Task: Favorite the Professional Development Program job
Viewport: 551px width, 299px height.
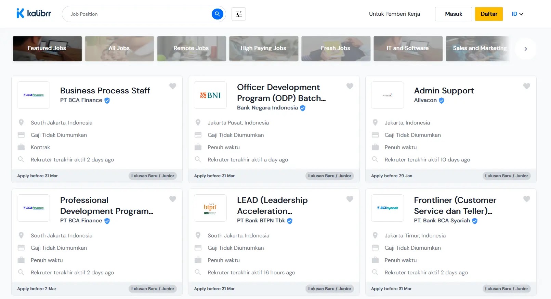Action: 173,199
